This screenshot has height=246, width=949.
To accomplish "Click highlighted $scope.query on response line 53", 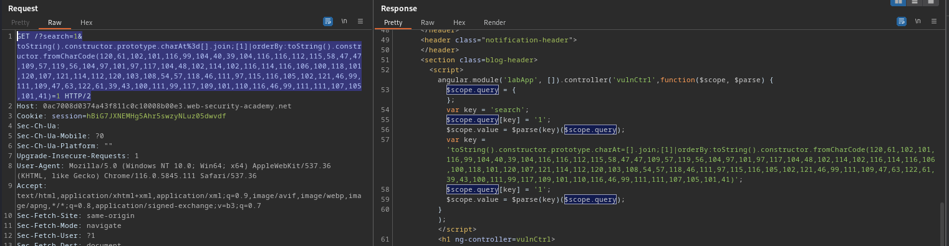I will pyautogui.click(x=472, y=90).
